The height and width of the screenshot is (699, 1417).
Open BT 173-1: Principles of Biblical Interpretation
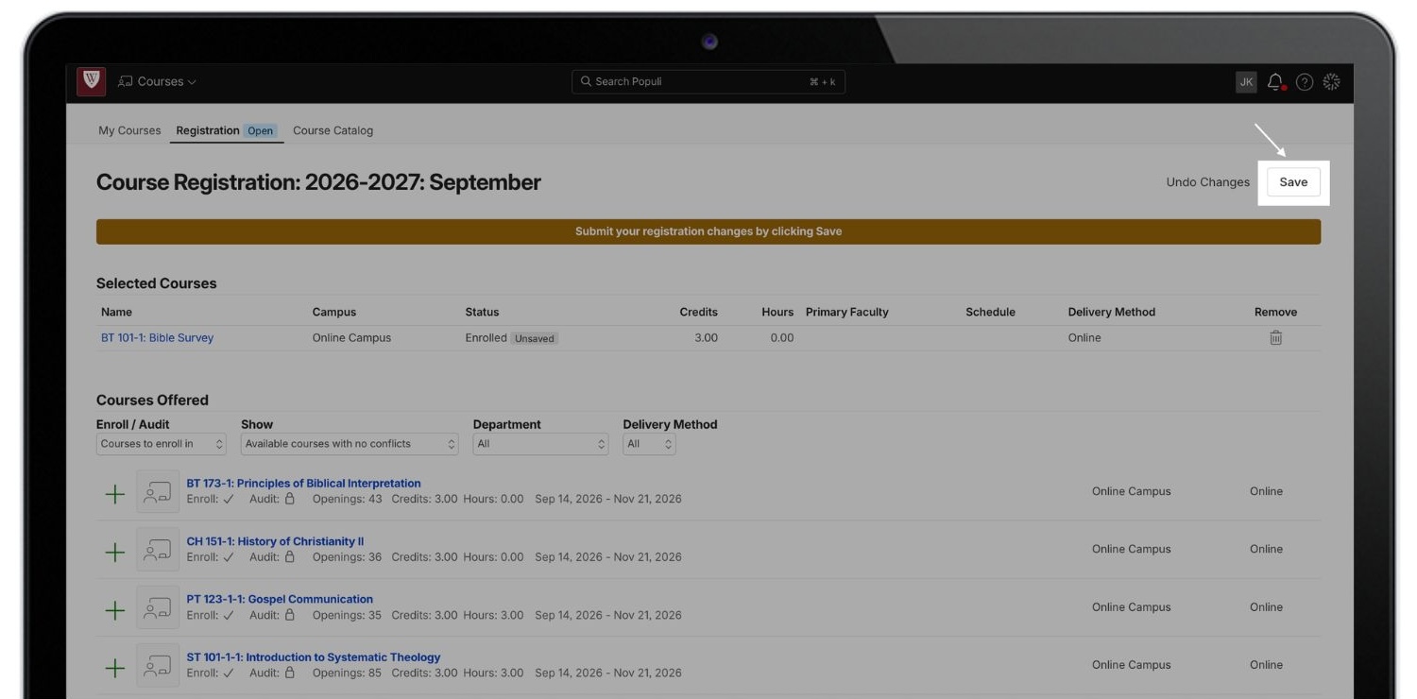click(303, 484)
